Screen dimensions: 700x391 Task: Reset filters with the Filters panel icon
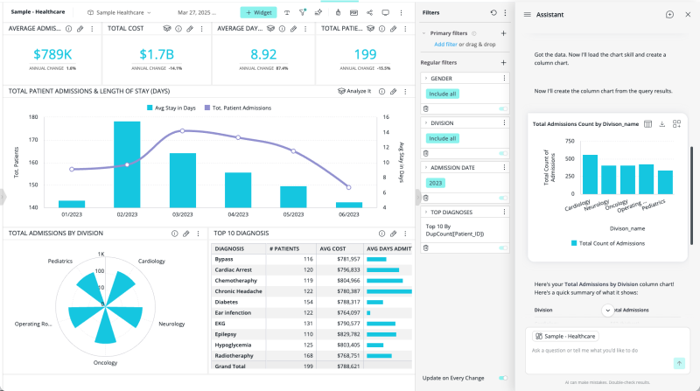click(x=493, y=12)
